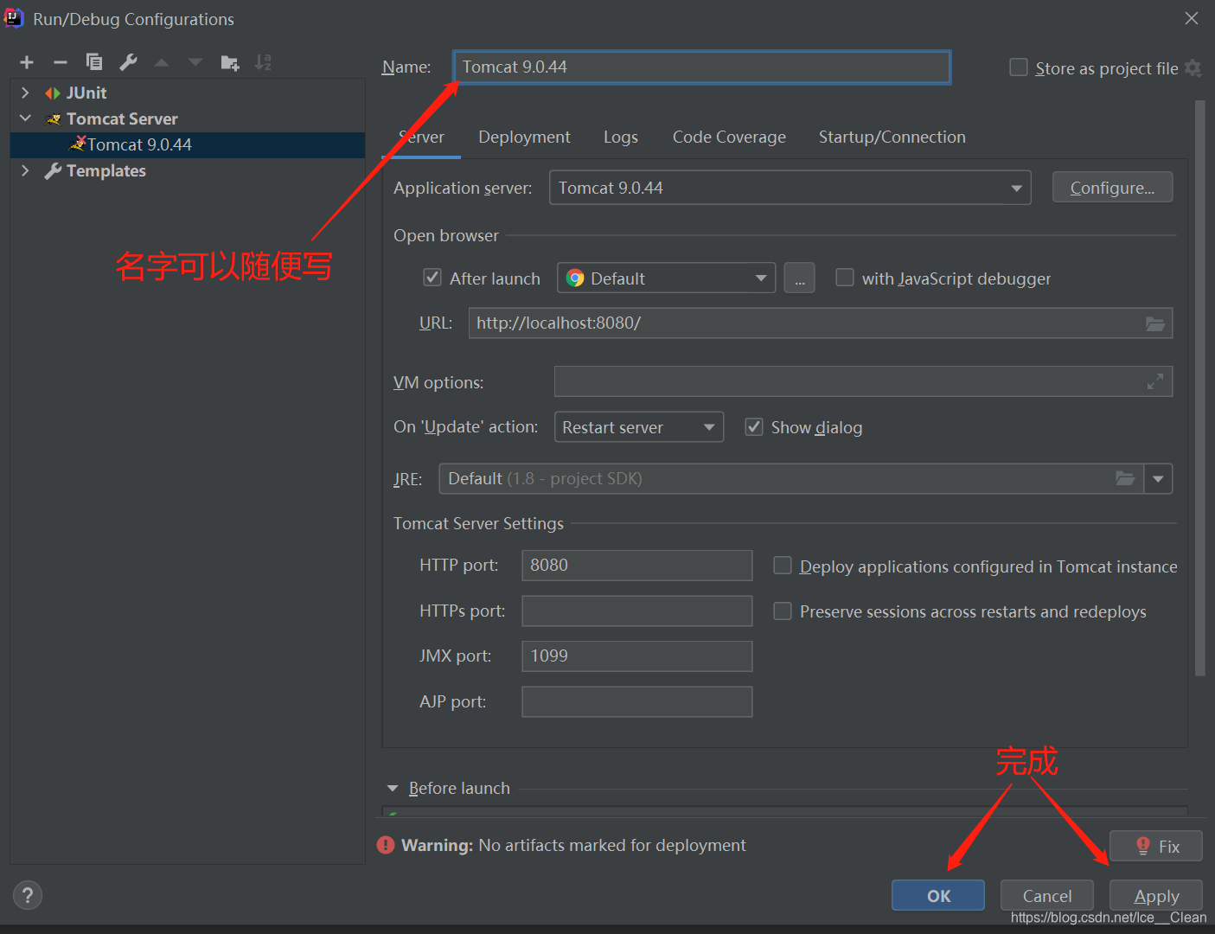
Task: Click red warning icon beside artifacts message
Action: [x=386, y=845]
